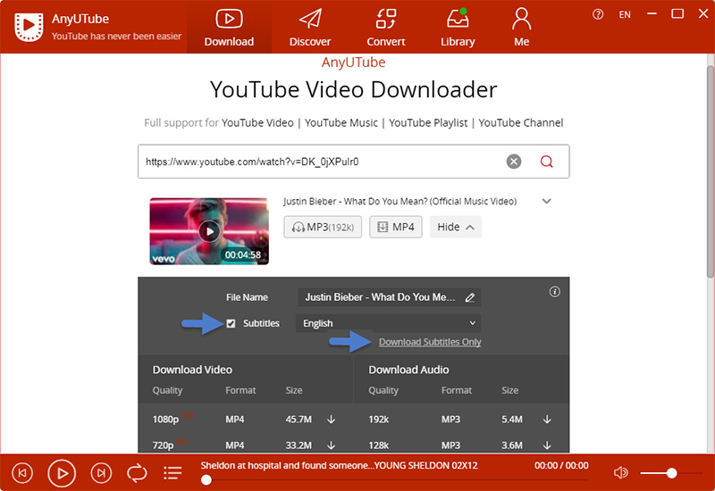Download the 128k MP3 audio arrow
The image size is (715, 491).
[547, 445]
